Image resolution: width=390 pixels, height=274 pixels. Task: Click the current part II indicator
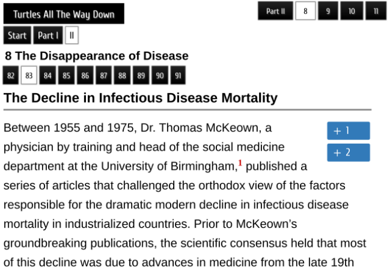pos(72,35)
